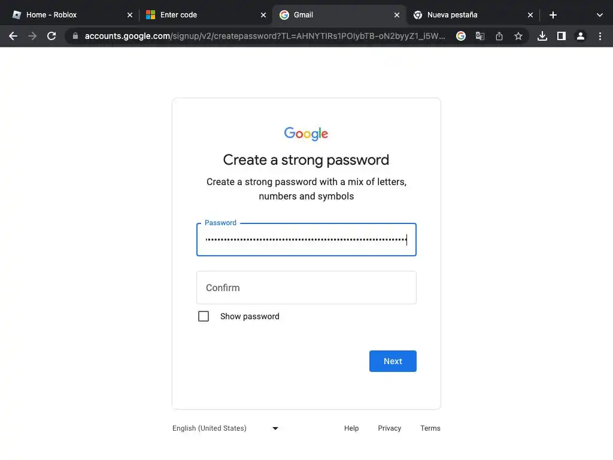This screenshot has width=613, height=460.
Task: Toggle the browser side panel icon
Action: [x=562, y=36]
